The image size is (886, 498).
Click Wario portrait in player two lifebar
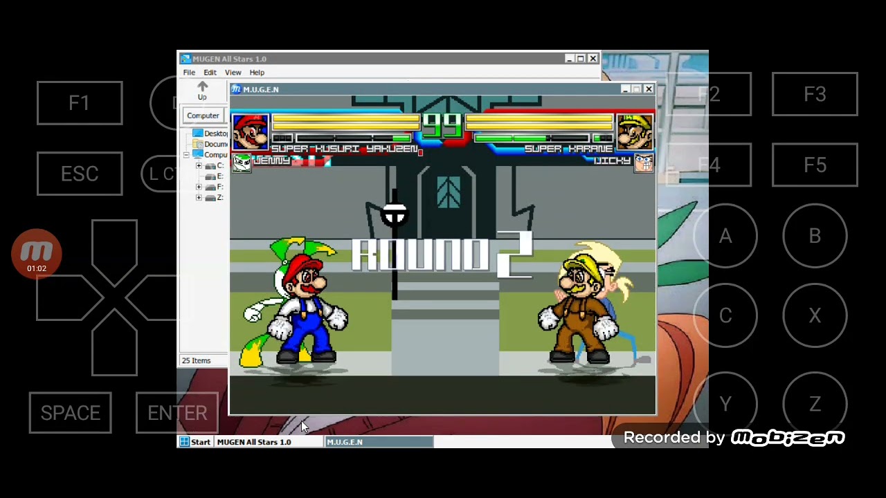pyautogui.click(x=635, y=133)
